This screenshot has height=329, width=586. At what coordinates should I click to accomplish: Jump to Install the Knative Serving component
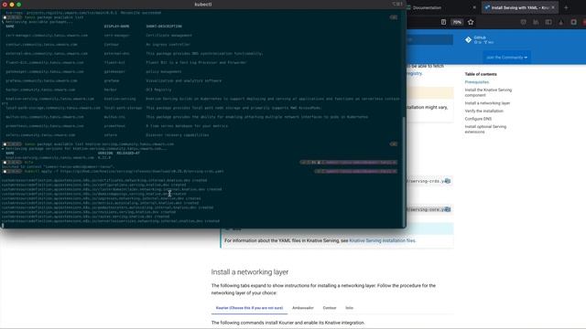coord(488,92)
